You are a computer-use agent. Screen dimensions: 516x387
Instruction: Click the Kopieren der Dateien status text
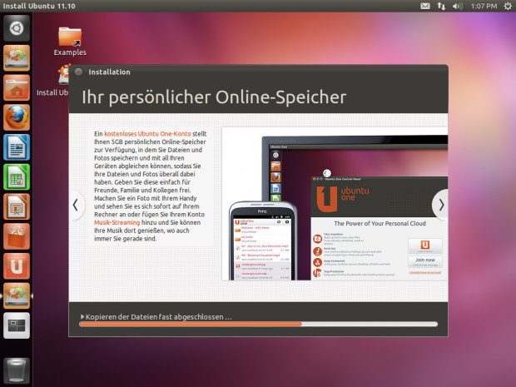point(159,317)
